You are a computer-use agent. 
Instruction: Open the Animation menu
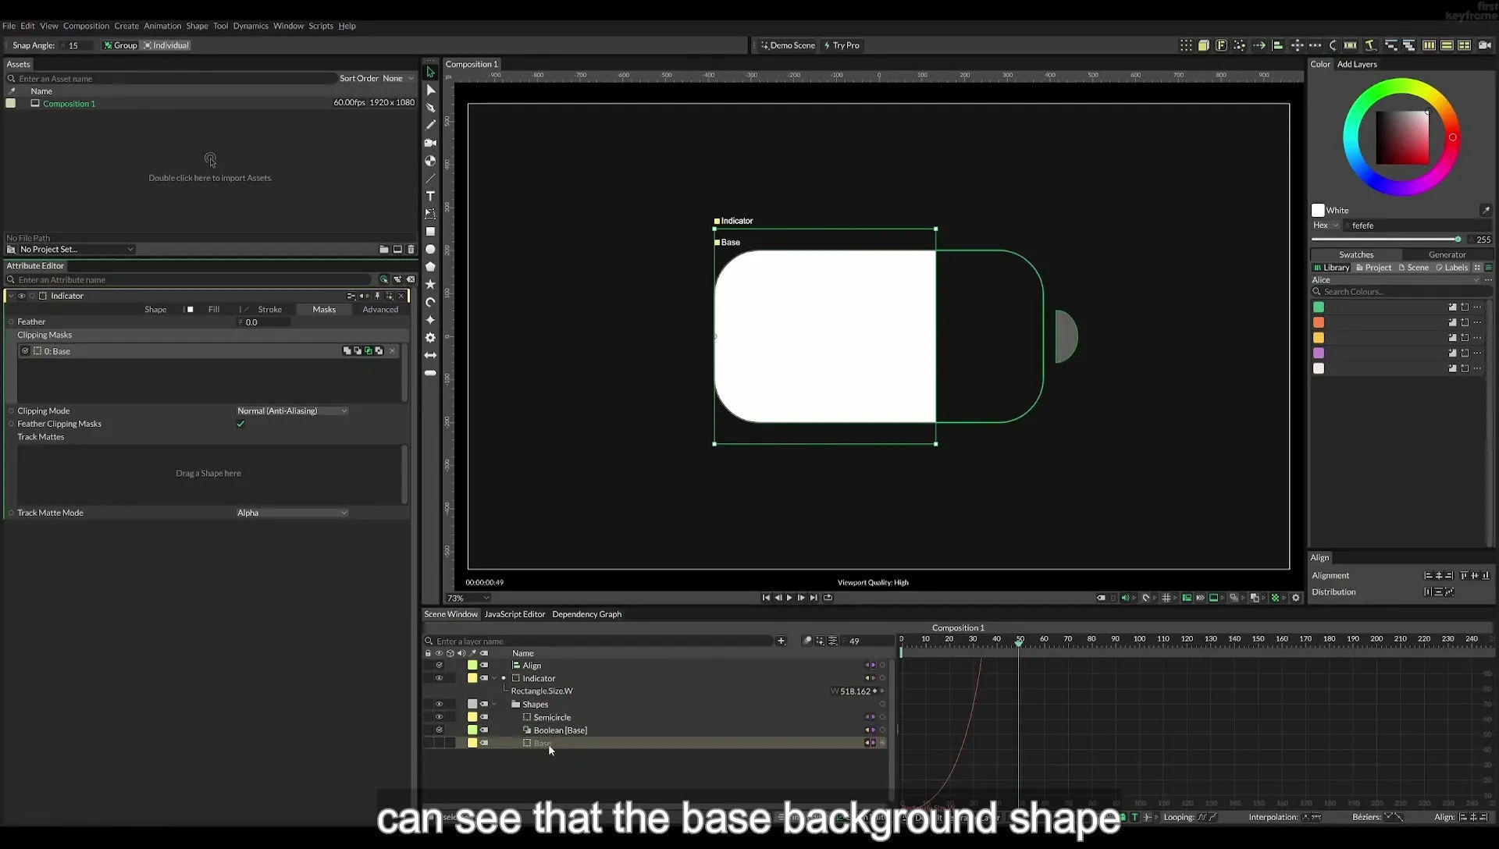[x=162, y=26]
